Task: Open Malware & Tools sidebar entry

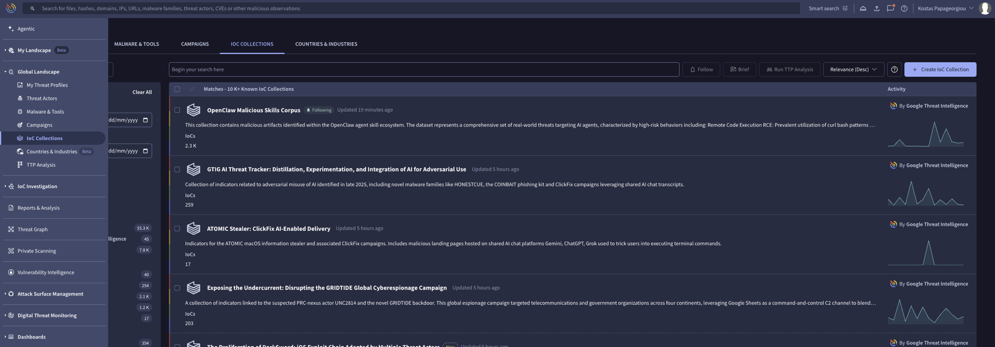Action: tap(45, 112)
